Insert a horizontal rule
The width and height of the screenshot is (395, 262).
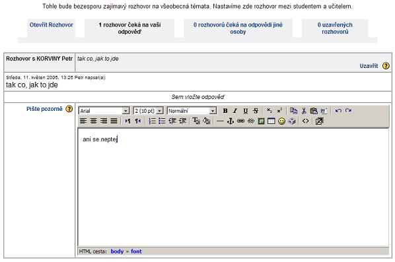[220, 121]
